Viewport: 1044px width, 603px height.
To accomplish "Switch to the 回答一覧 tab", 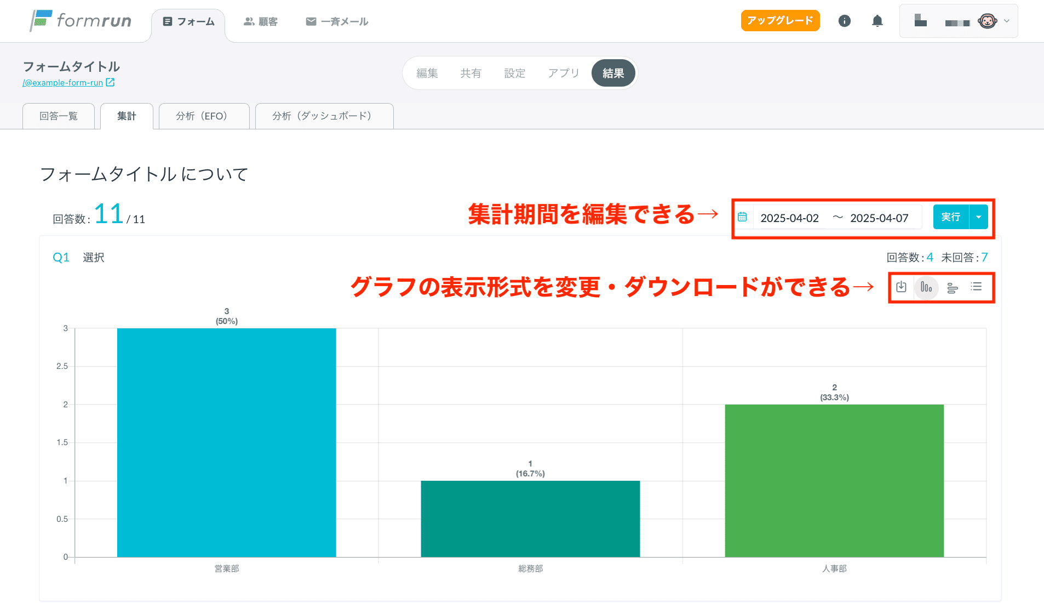I will [x=58, y=116].
